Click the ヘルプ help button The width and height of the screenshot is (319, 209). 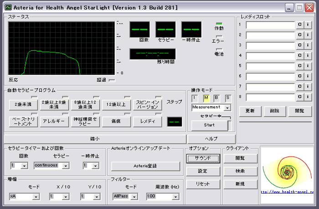(x=211, y=139)
